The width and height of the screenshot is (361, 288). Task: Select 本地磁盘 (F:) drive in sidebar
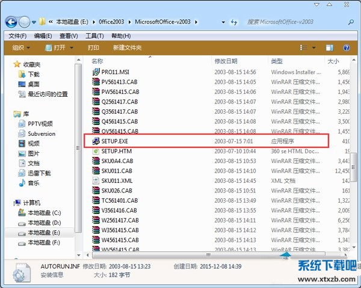click(43, 242)
